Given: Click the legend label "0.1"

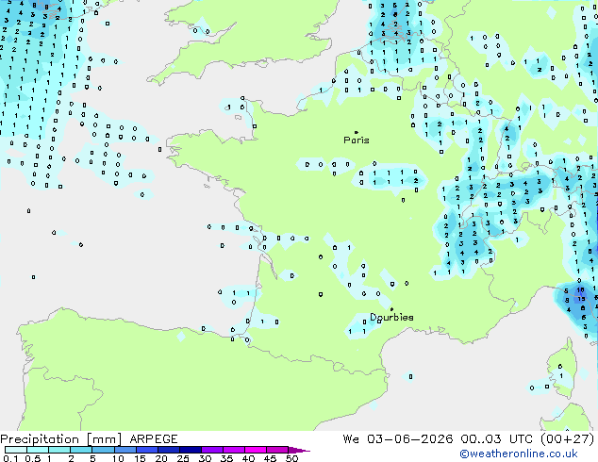Looking at the screenshot, I should click(x=10, y=458).
